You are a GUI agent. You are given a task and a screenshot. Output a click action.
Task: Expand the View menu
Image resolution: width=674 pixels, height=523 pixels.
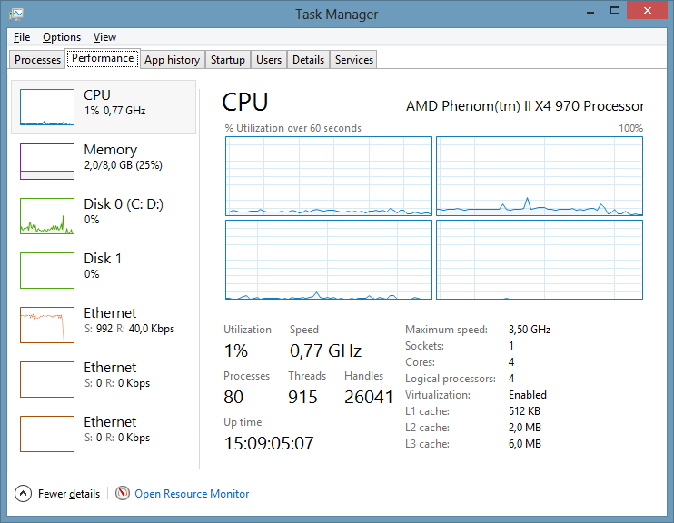point(104,37)
